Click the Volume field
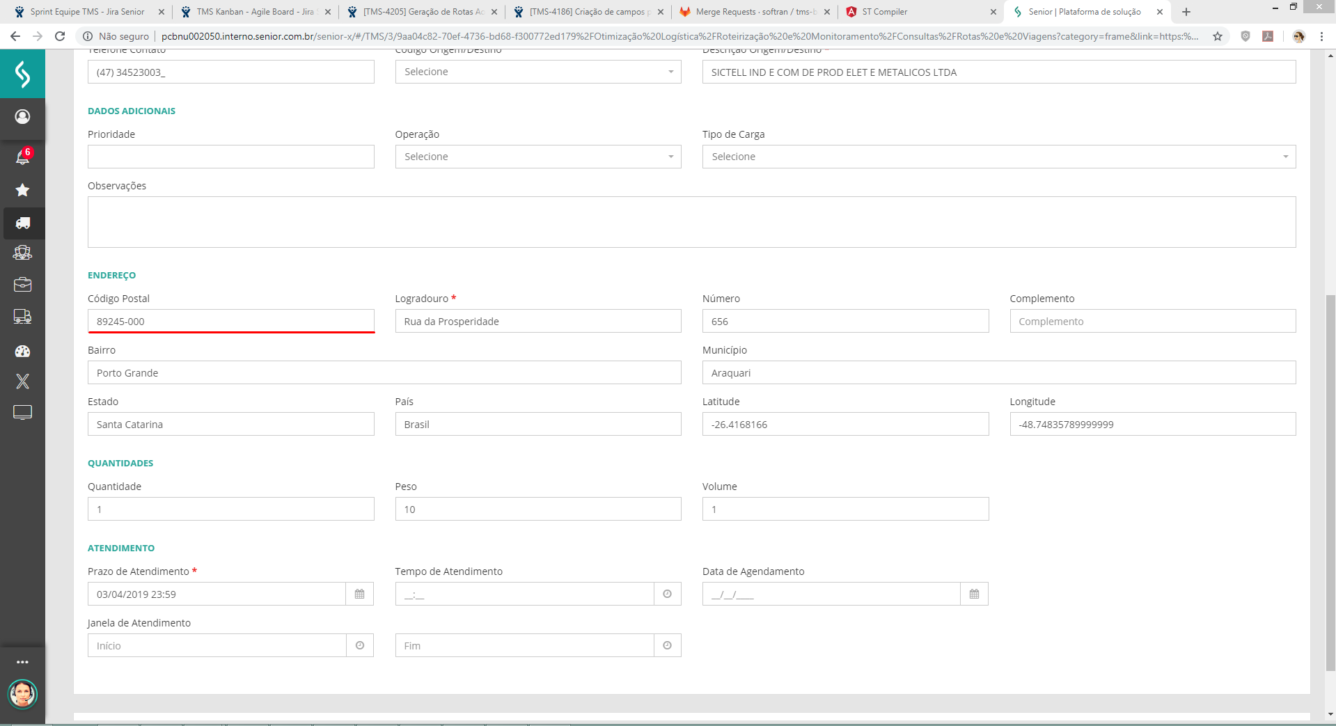The width and height of the screenshot is (1336, 726). pyautogui.click(x=845, y=509)
